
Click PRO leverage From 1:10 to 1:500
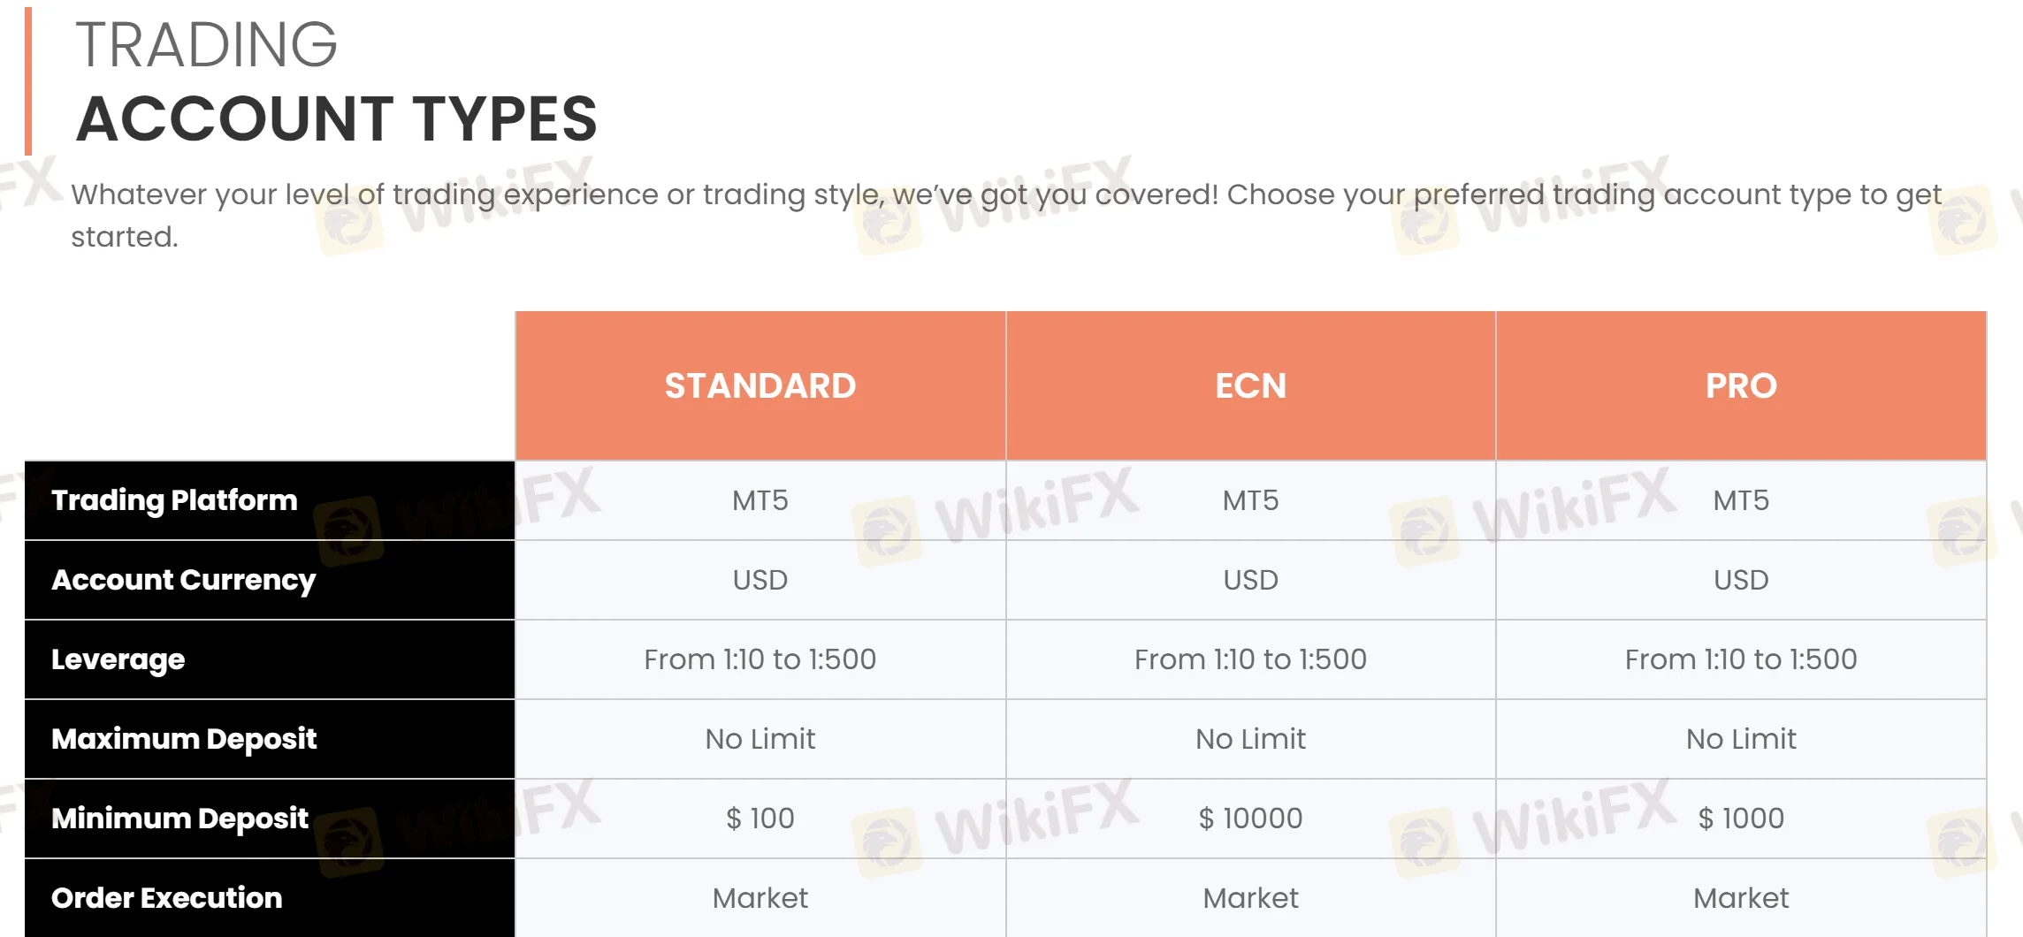click(1741, 659)
